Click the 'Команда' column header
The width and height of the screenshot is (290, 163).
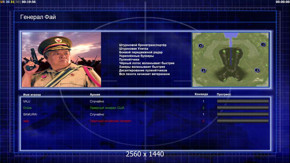pos(201,94)
